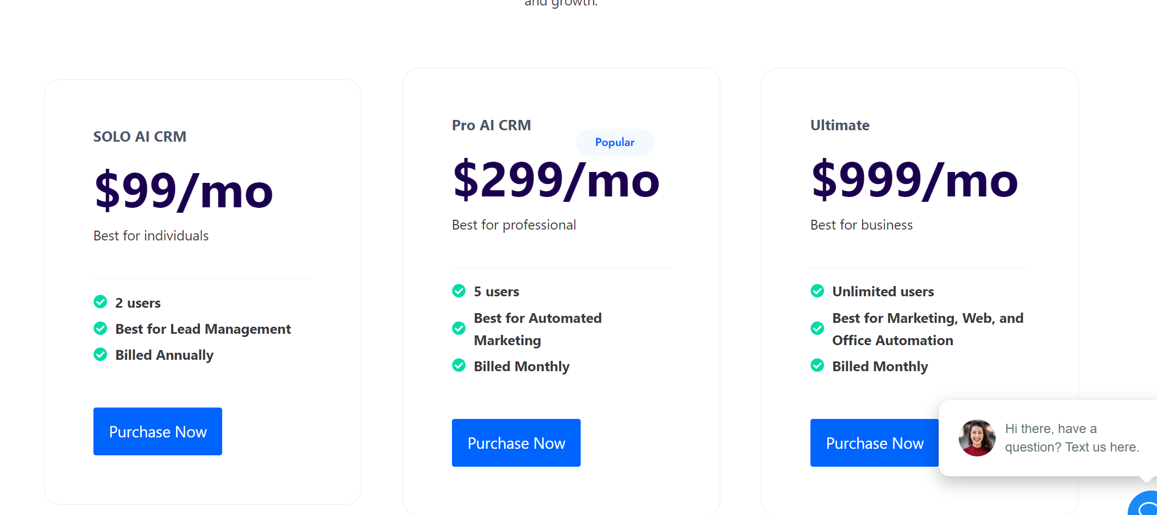Click the SOLO AI CRM plan title
Viewport: 1157px width, 515px height.
pyautogui.click(x=140, y=137)
